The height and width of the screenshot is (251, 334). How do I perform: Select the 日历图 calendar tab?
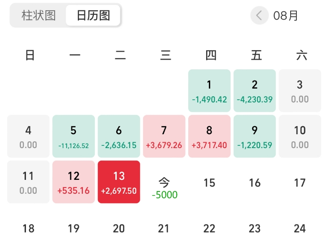pyautogui.click(x=93, y=16)
